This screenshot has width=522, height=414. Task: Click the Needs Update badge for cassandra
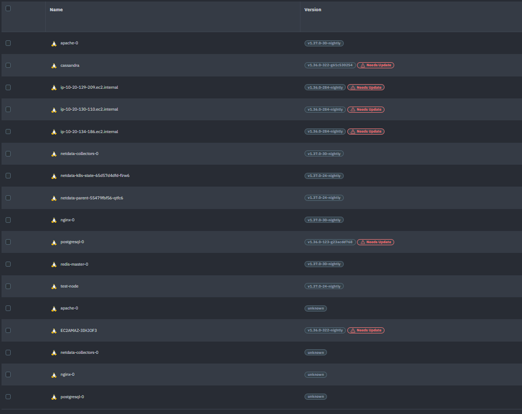[x=375, y=65]
